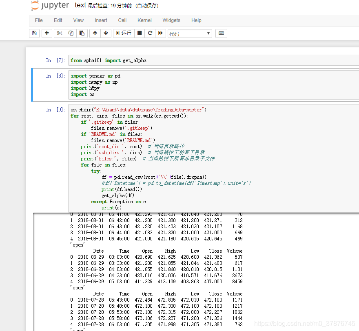This screenshot has height=331, width=359.
Task: Click into the In [7] code cell
Action: [213, 60]
